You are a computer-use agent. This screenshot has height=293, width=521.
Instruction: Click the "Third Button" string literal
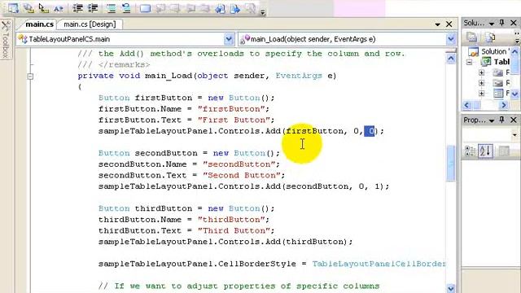tap(234, 231)
